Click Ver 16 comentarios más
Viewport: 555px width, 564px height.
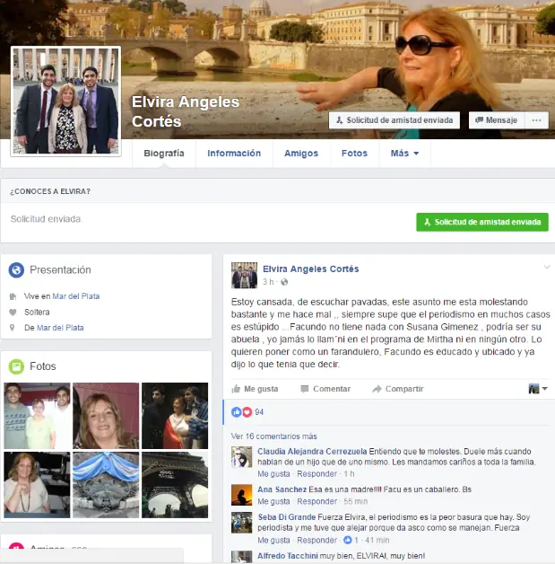[x=273, y=436]
